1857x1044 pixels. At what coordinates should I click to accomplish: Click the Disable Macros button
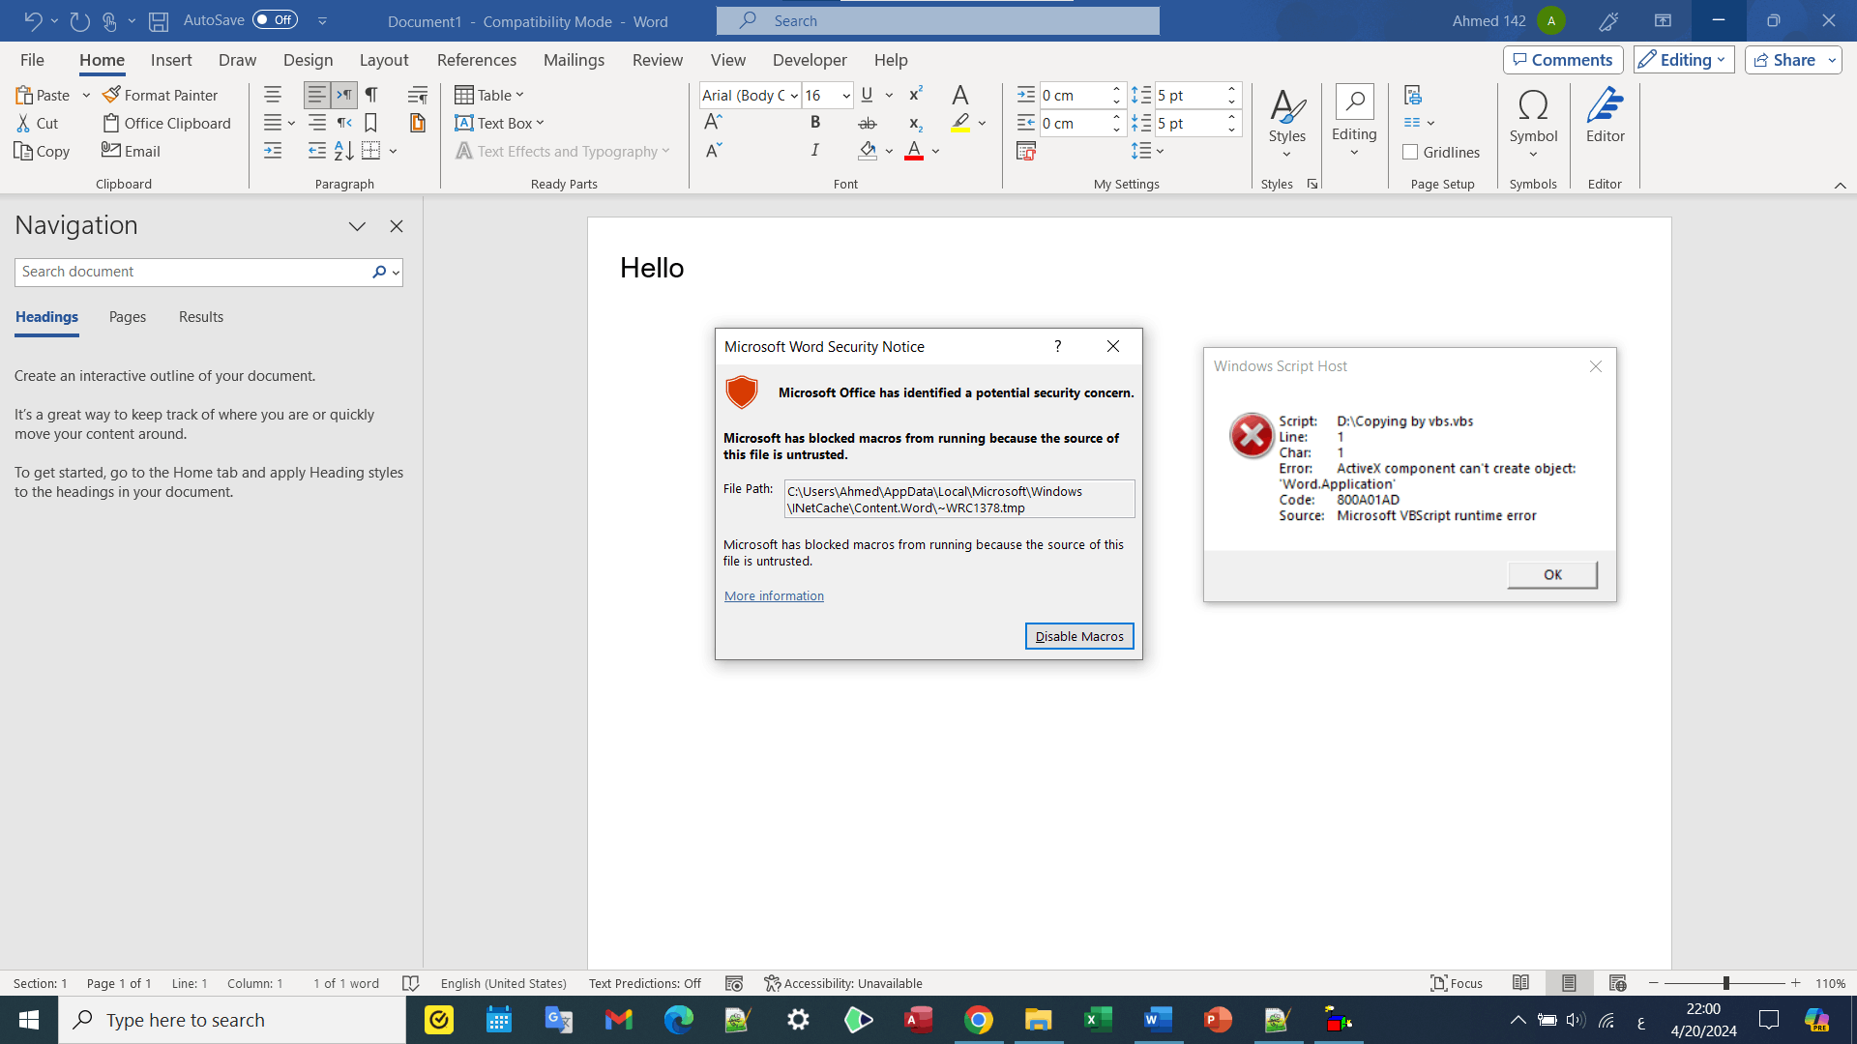[1078, 636]
